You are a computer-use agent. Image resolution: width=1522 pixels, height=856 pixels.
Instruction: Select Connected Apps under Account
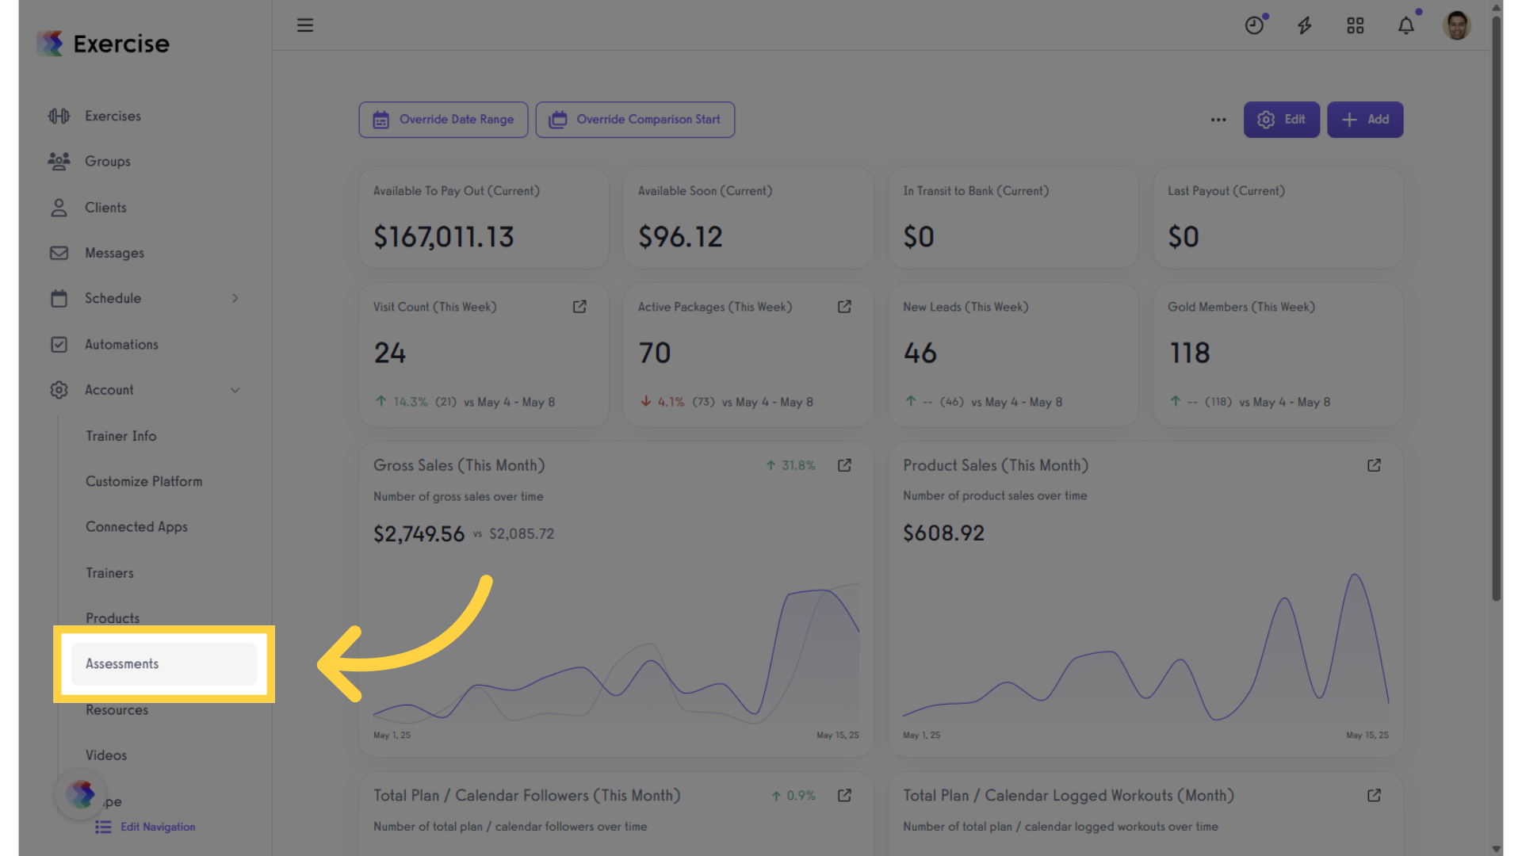136,527
